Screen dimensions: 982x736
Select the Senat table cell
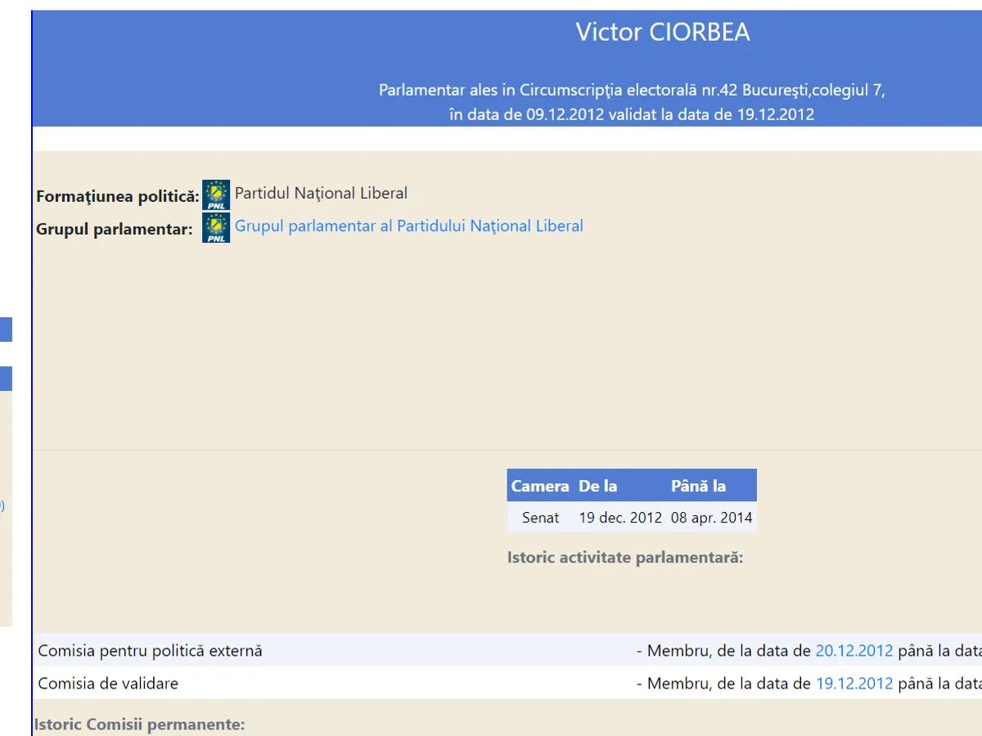pos(540,518)
